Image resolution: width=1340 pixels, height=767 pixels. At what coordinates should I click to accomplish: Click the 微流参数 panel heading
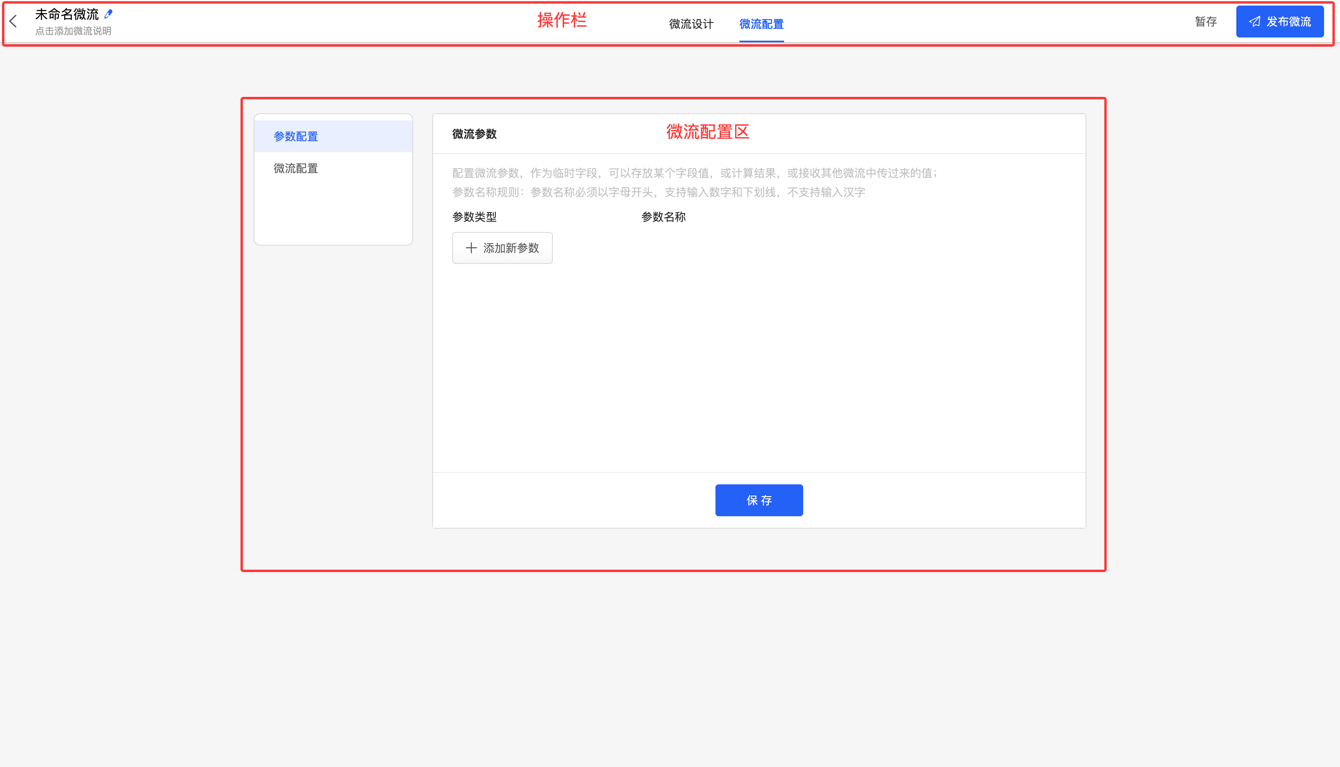point(474,134)
